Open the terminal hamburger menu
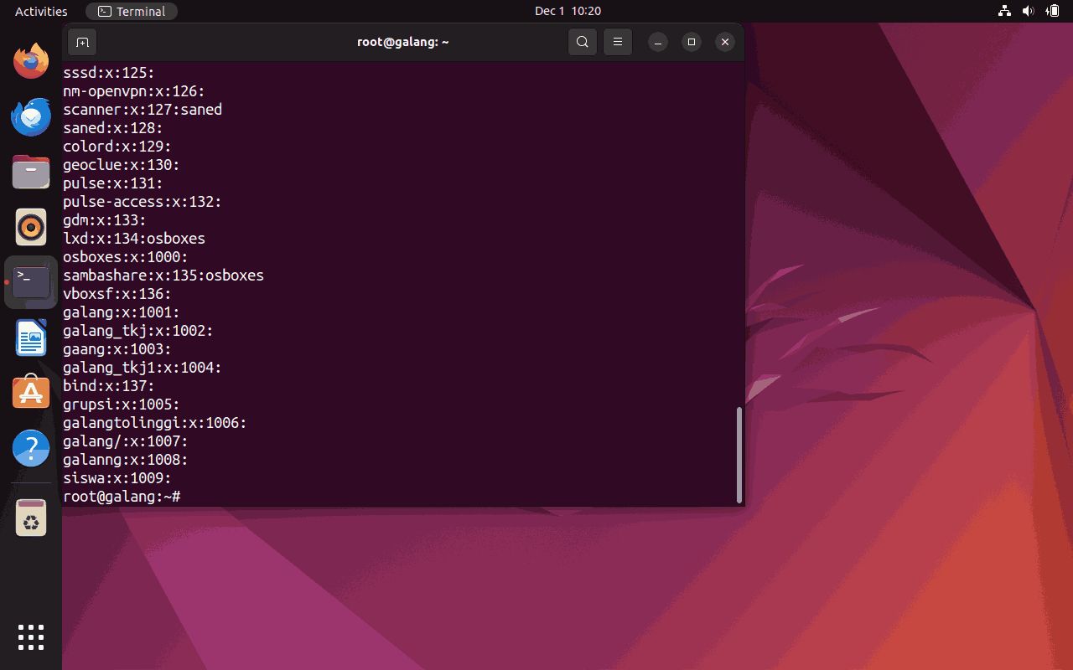Screen dimensions: 1073x670 [618, 42]
